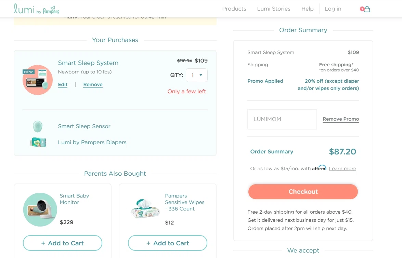Click the NEW badge on product image
This screenshot has height=258, width=402.
pos(28,72)
